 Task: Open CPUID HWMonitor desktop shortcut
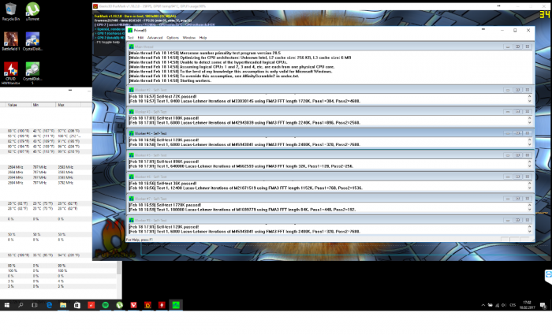pyautogui.click(x=11, y=69)
